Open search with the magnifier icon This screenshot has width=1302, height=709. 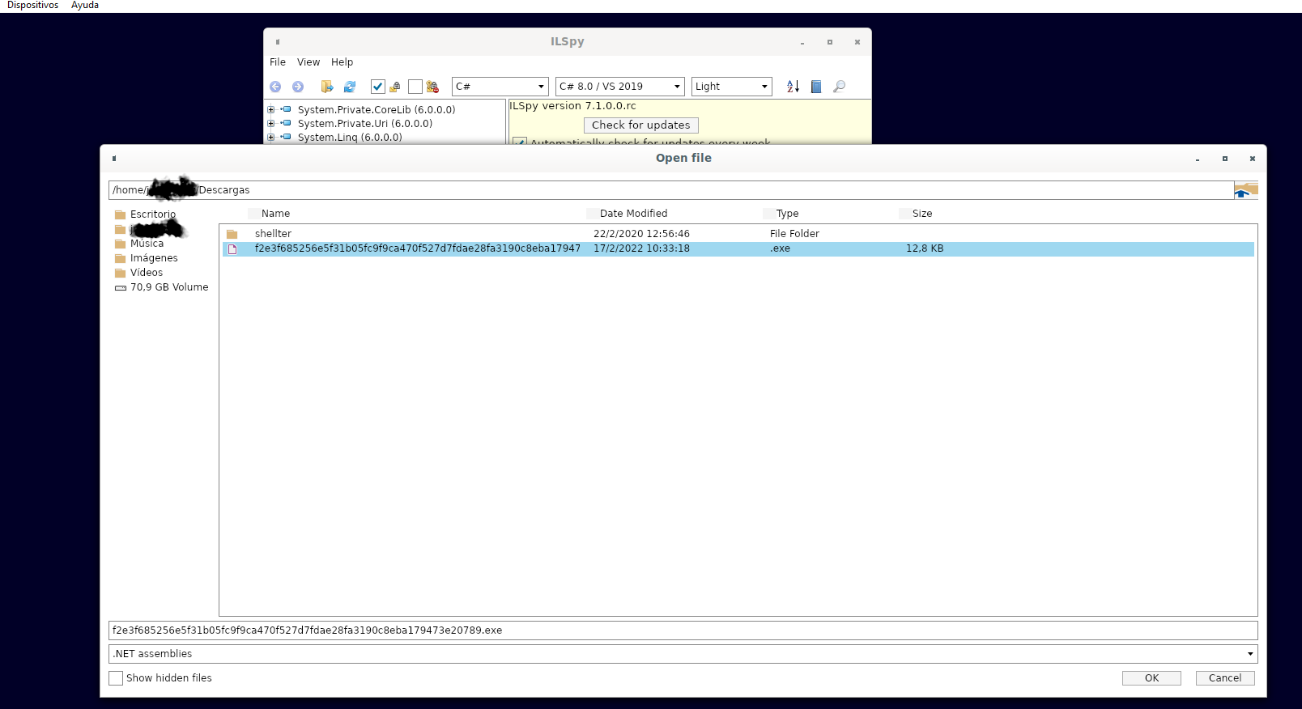click(x=839, y=87)
